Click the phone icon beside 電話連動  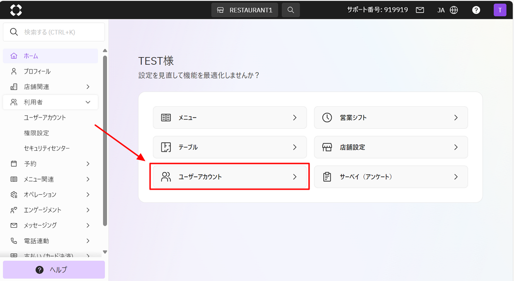tap(14, 241)
